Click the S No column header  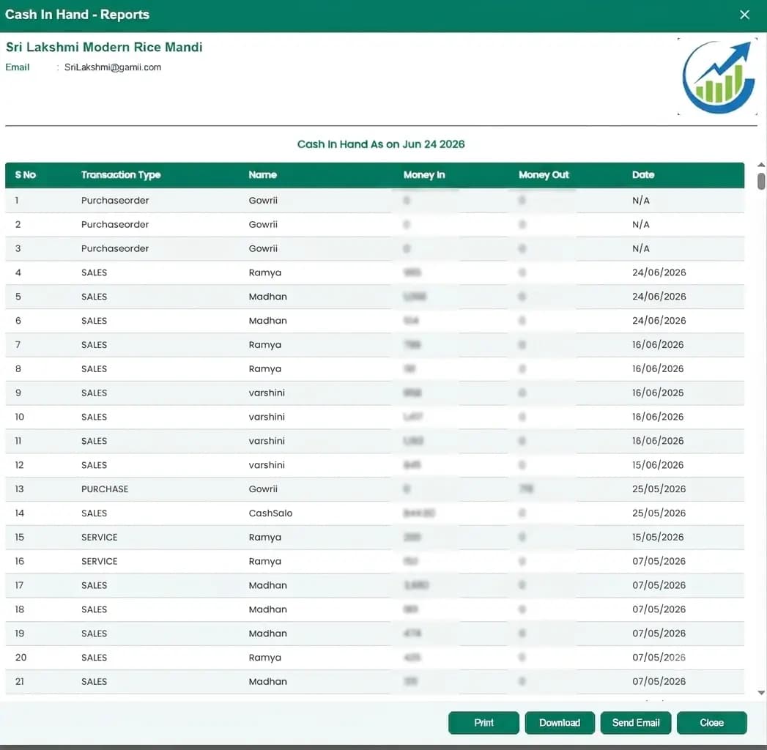[26, 174]
